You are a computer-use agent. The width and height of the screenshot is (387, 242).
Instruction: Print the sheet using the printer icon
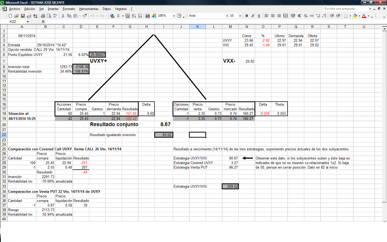(x=43, y=16)
